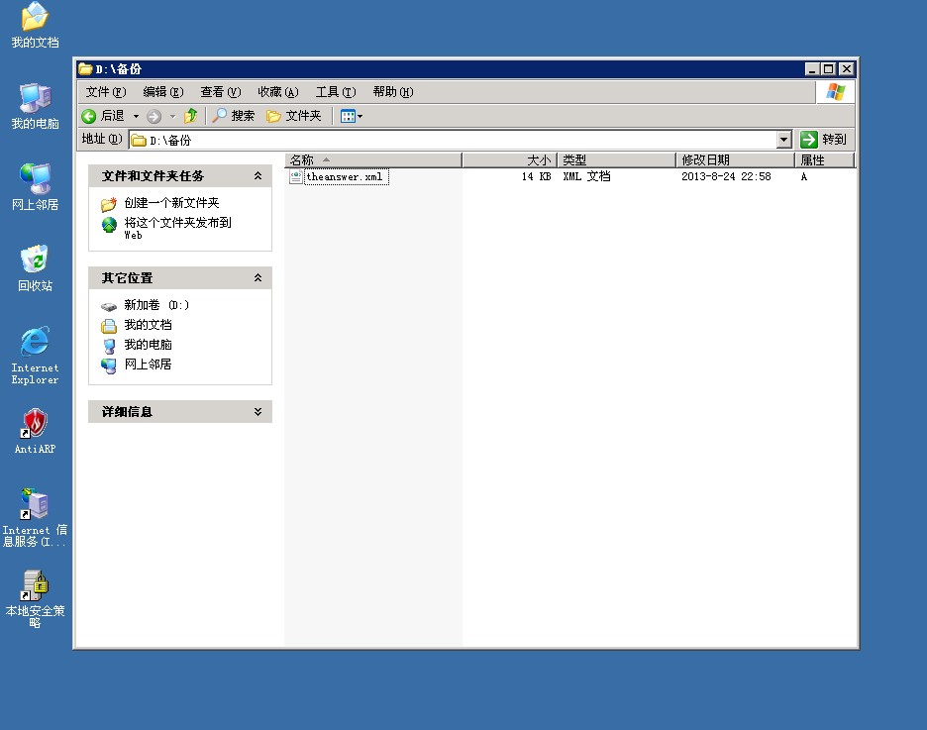The width and height of the screenshot is (927, 730).
Task: Collapse the 其它位置 panel
Action: [x=257, y=277]
